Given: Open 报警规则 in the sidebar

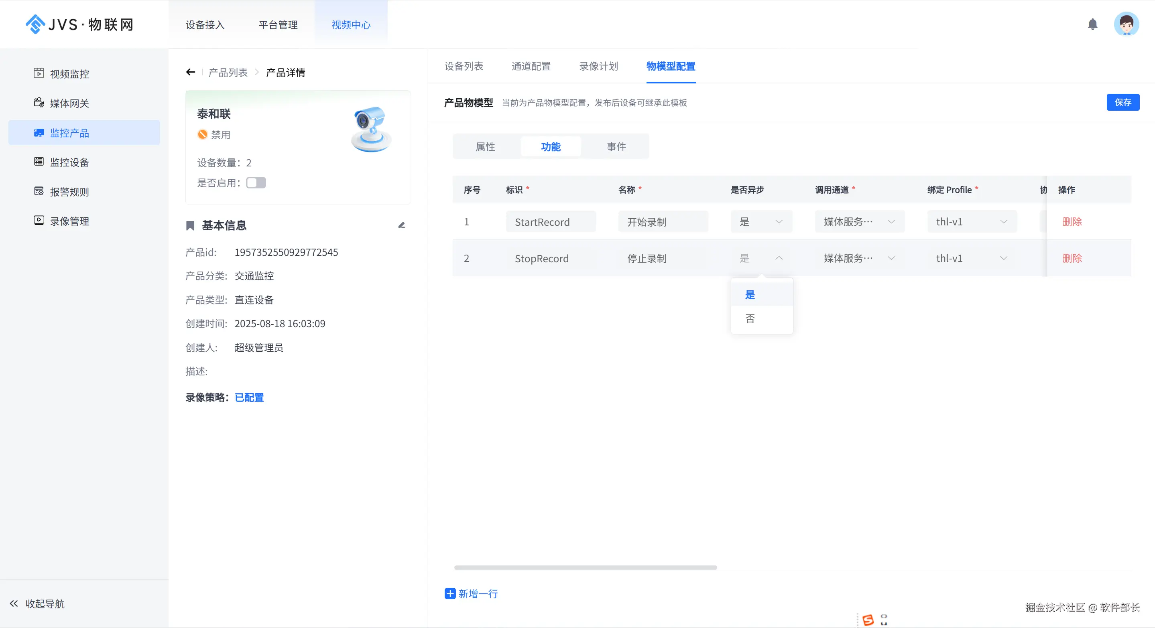Looking at the screenshot, I should 69,192.
